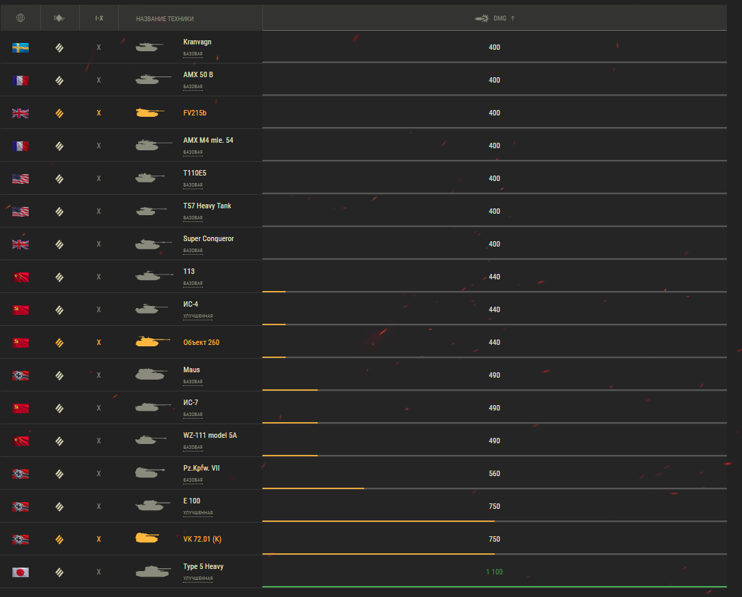742x597 pixels.
Task: Click the T57 Heavy Tank silhouette
Action: pos(152,211)
